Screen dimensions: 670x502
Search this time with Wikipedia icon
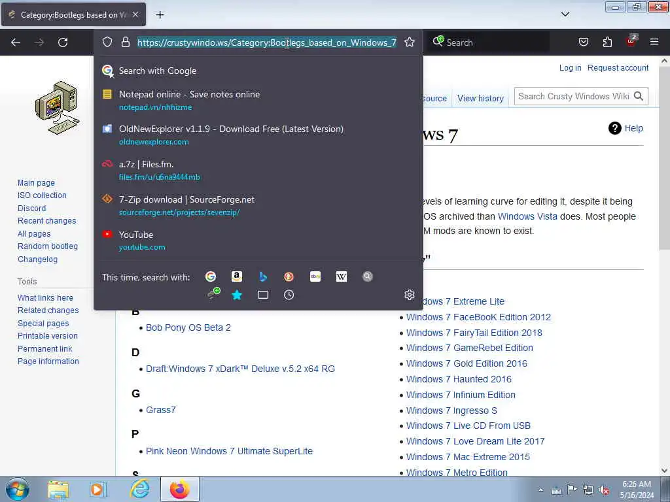tap(342, 276)
